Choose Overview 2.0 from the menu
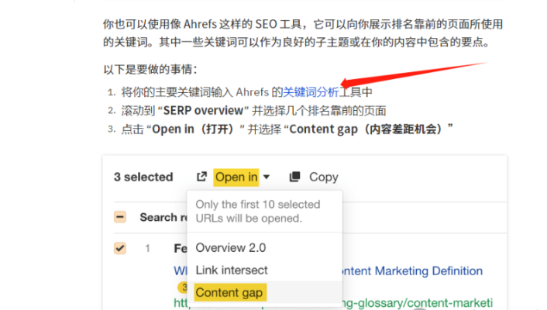The image size is (547, 310). [x=230, y=248]
